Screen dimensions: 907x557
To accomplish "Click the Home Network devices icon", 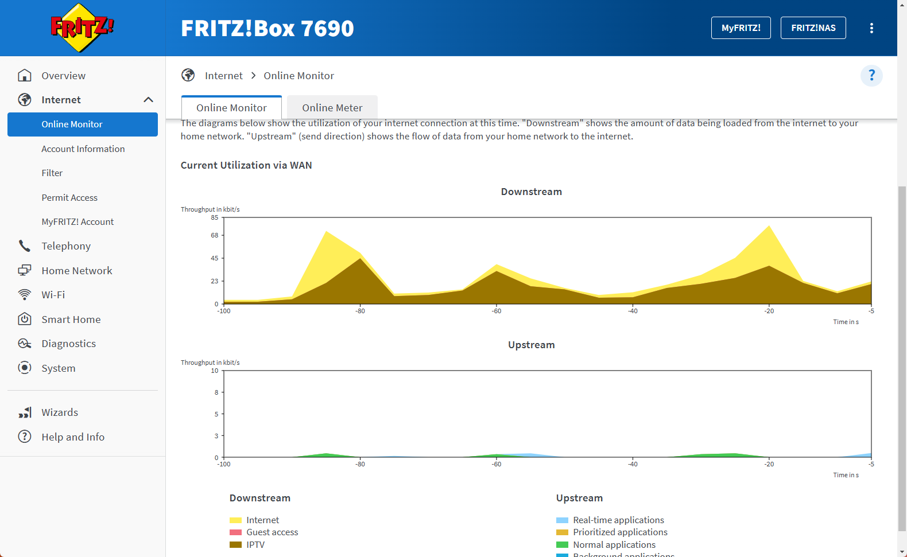I will coord(25,270).
